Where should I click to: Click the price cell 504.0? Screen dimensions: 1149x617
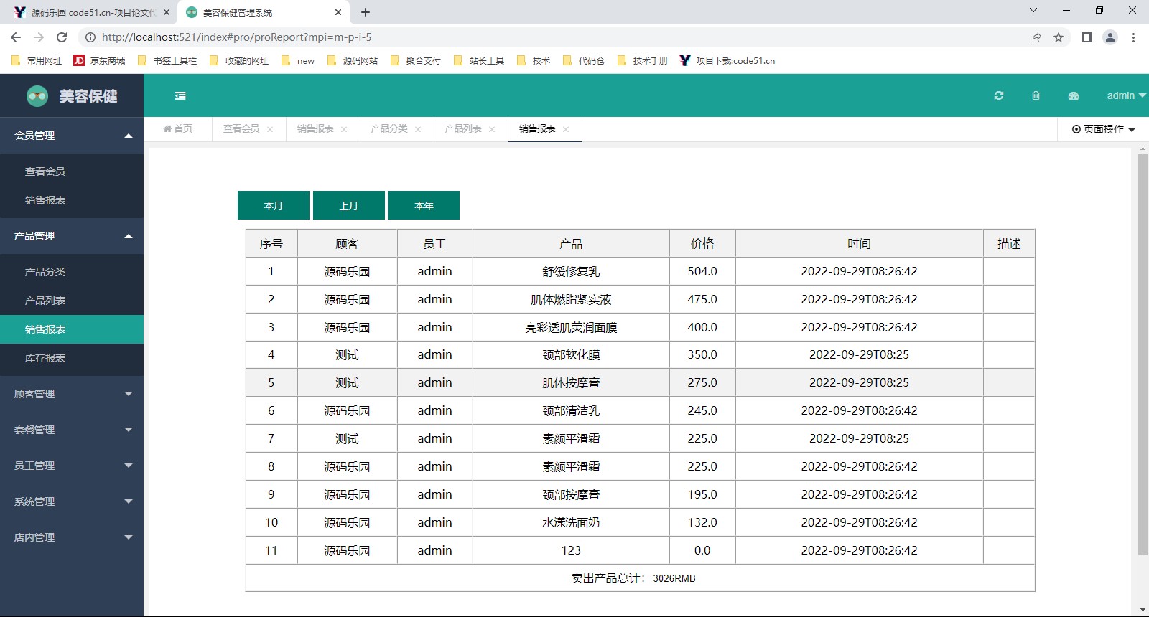[702, 271]
